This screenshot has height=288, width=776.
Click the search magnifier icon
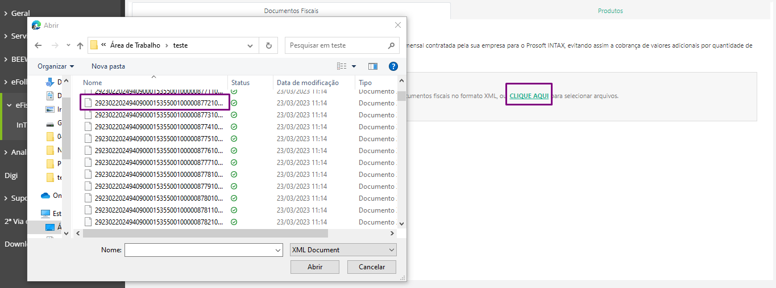(x=392, y=45)
